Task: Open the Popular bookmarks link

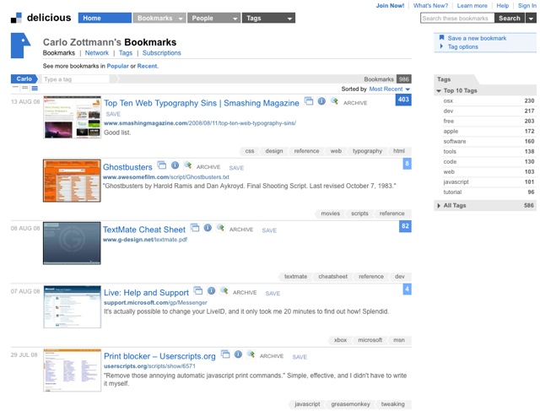Action: [117, 66]
